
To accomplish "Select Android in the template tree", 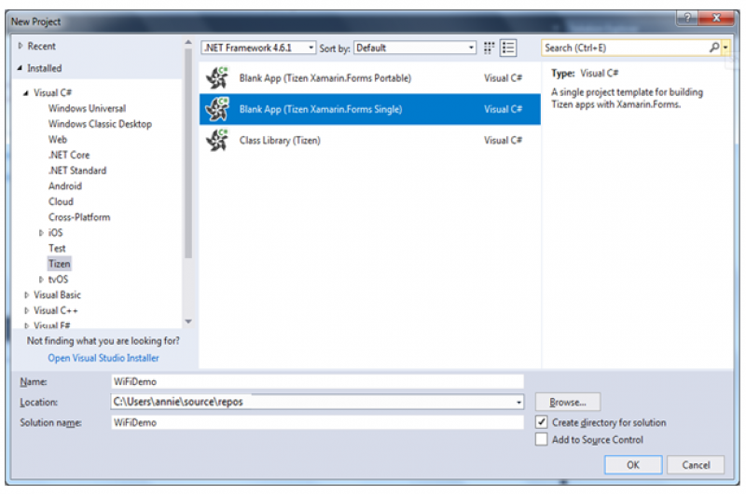I will (65, 186).
